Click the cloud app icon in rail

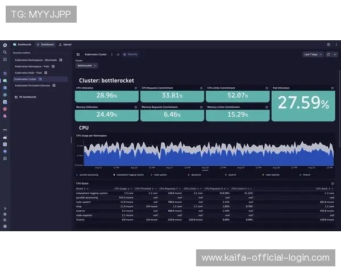(x=5, y=137)
